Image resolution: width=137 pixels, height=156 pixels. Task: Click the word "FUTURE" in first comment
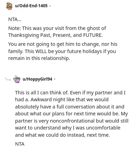92,35
